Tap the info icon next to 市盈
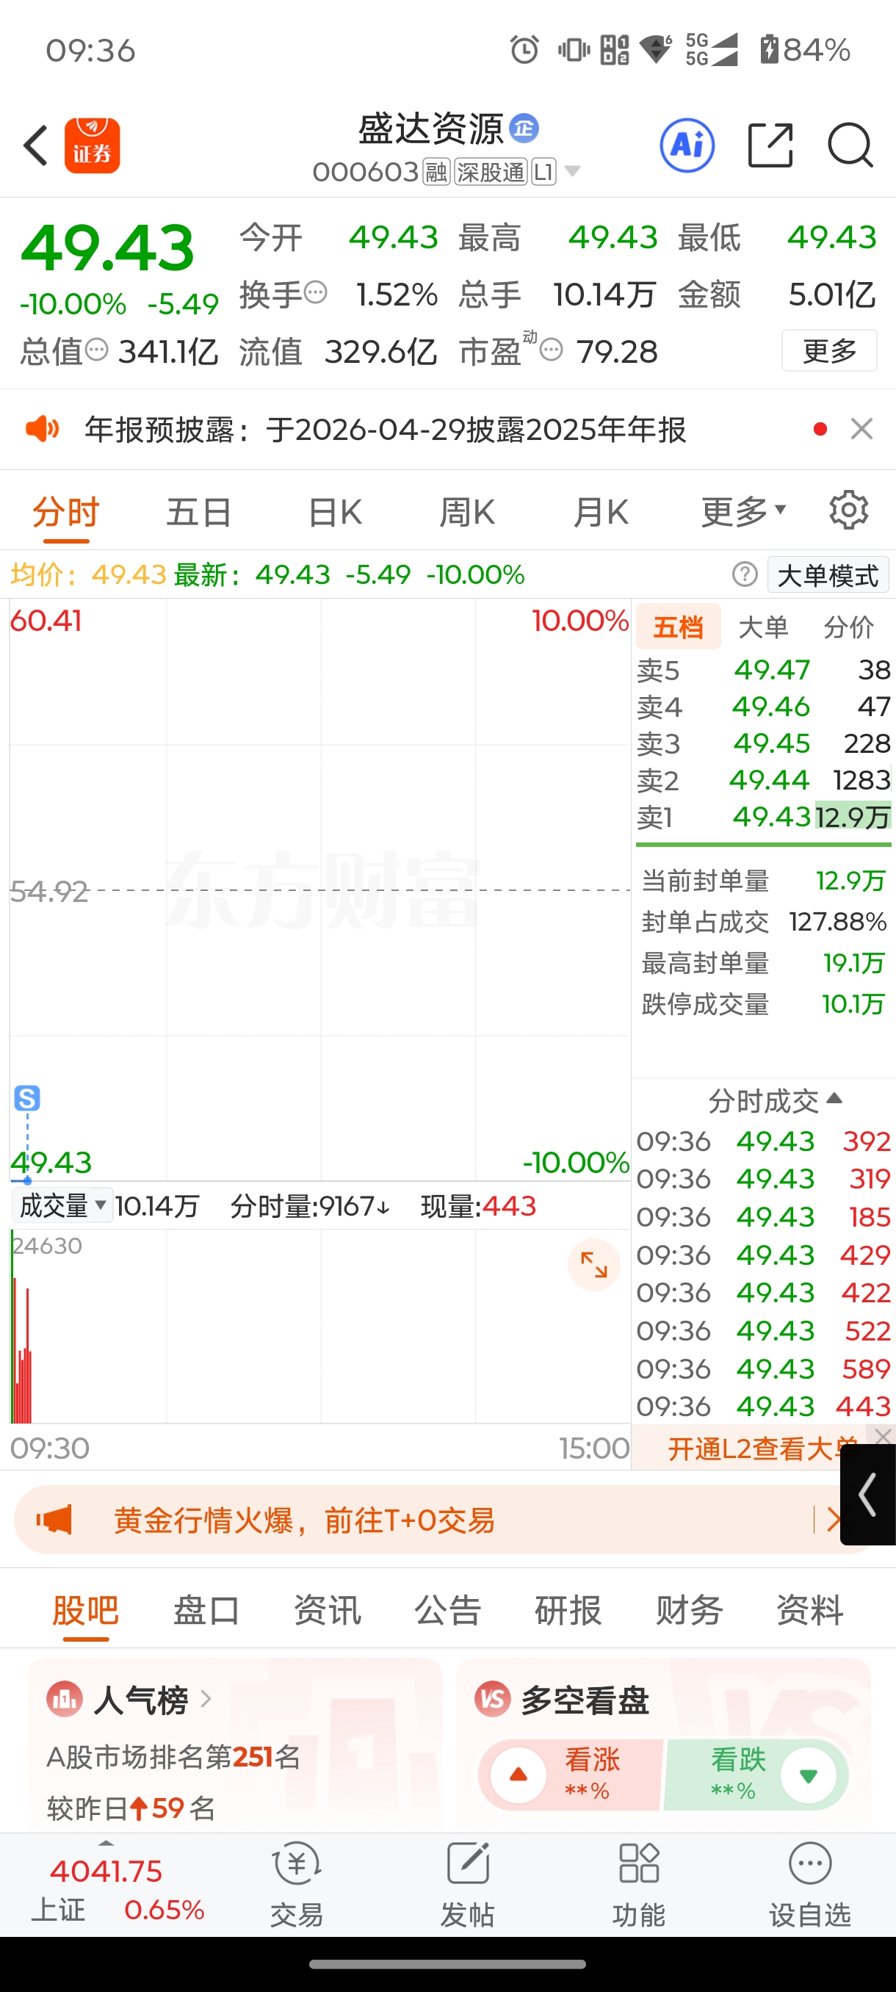 (x=552, y=350)
